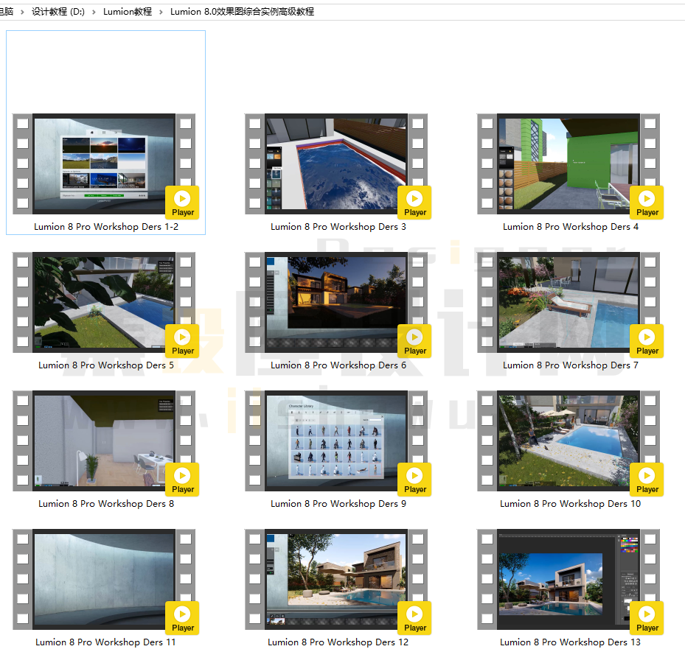The height and width of the screenshot is (663, 685).
Task: Click Player badge on Workshop Ders 10
Action: point(647,480)
